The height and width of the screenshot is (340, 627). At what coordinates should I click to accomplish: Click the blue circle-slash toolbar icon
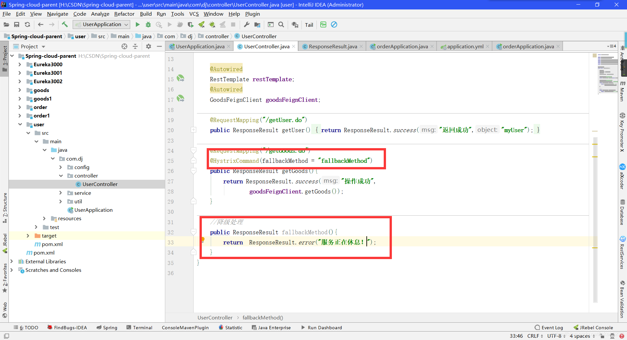334,24
